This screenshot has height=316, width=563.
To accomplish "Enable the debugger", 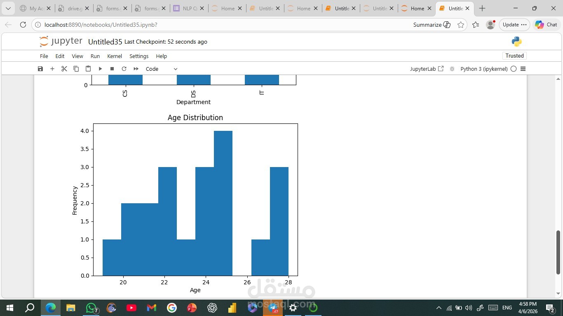I will coord(452,69).
